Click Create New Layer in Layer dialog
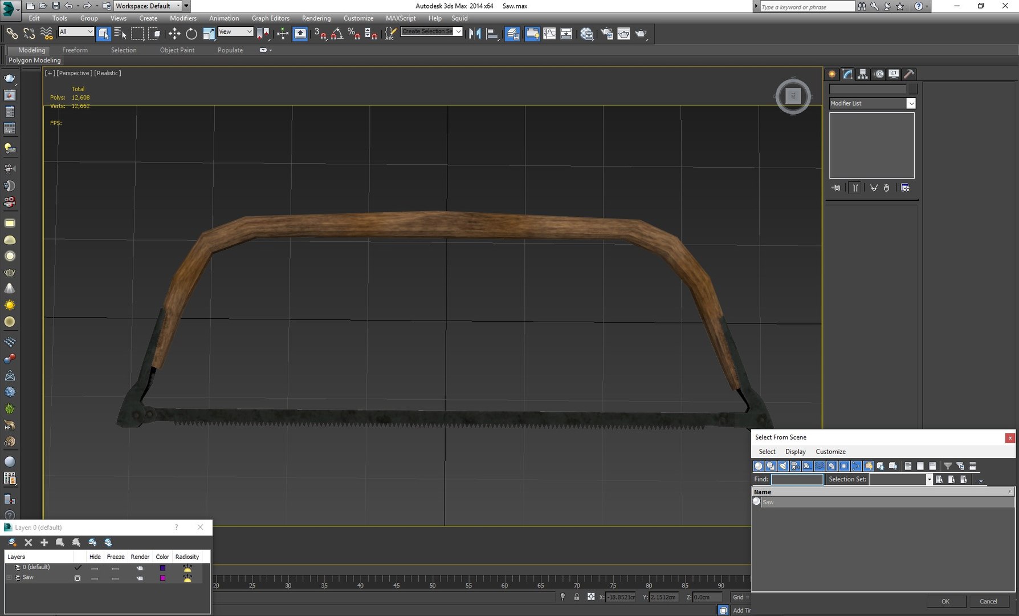 click(x=12, y=542)
